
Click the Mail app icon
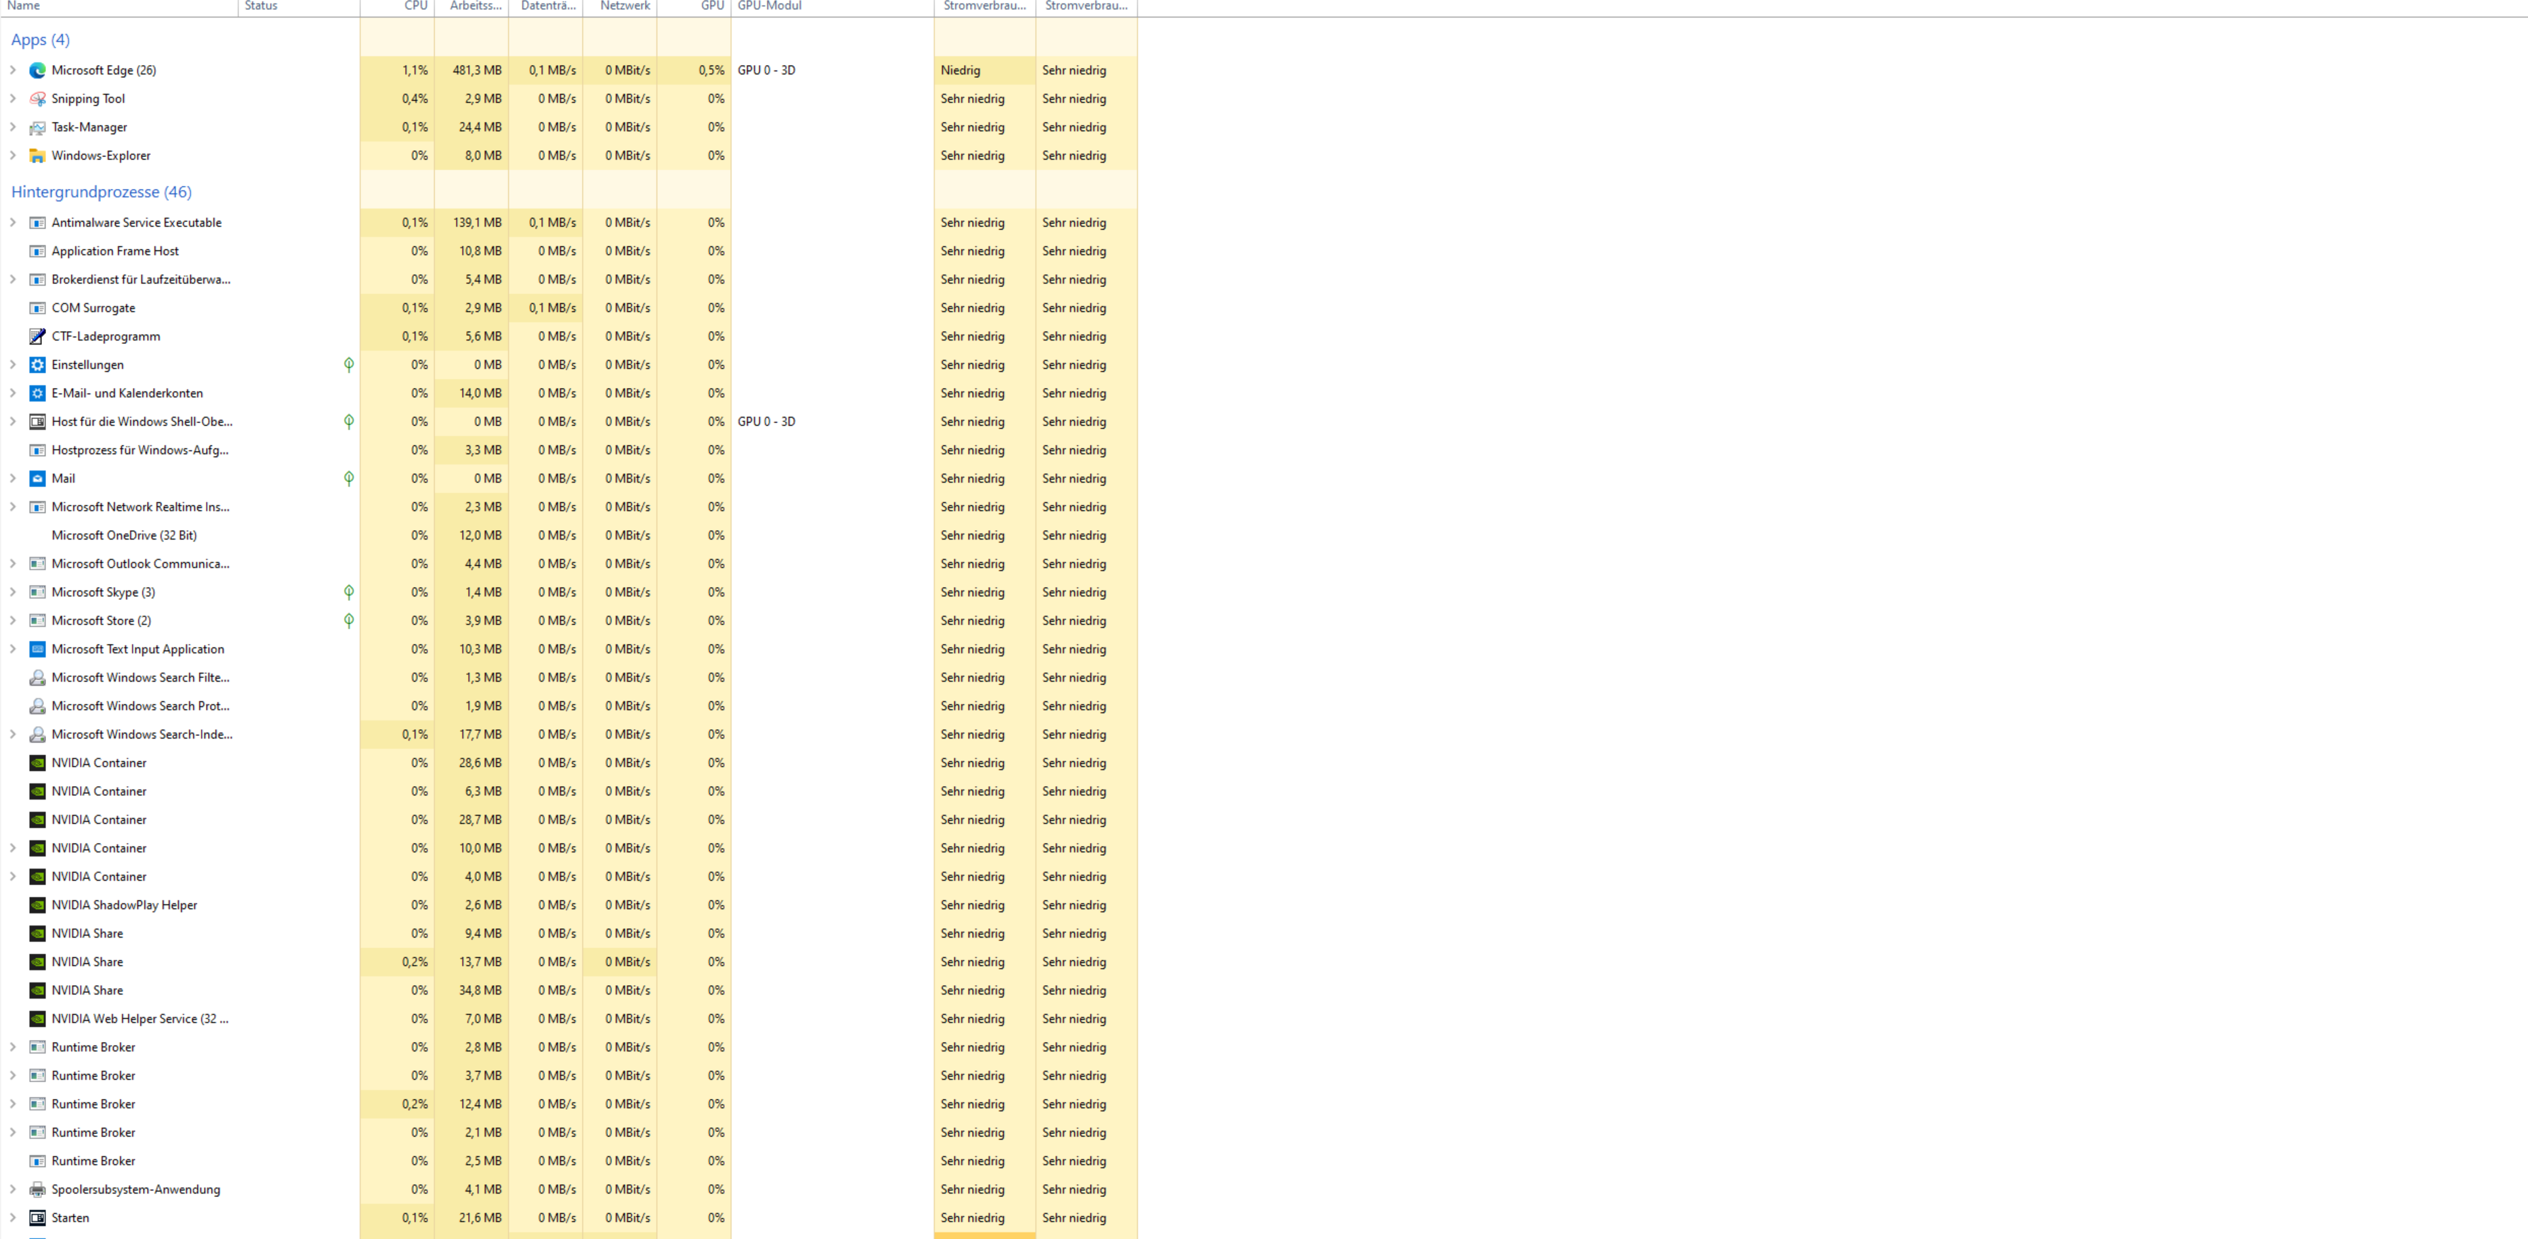click(37, 479)
